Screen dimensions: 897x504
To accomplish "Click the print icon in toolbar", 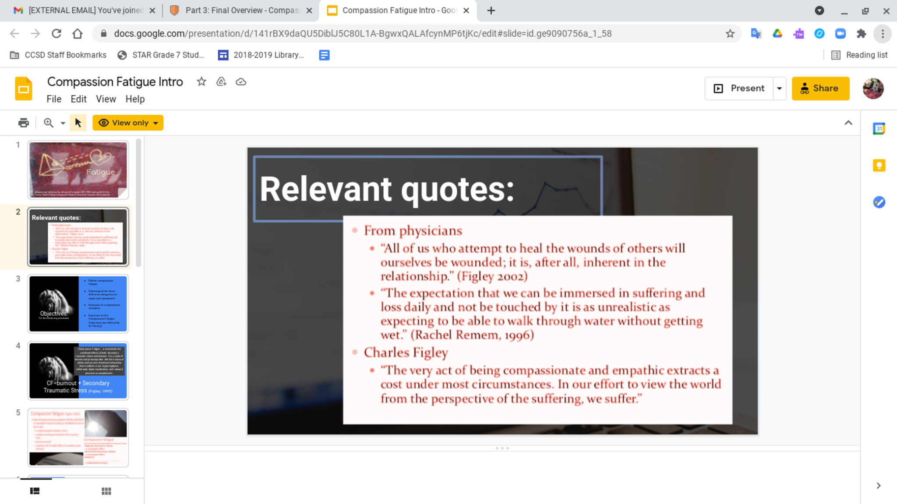I will [x=24, y=123].
